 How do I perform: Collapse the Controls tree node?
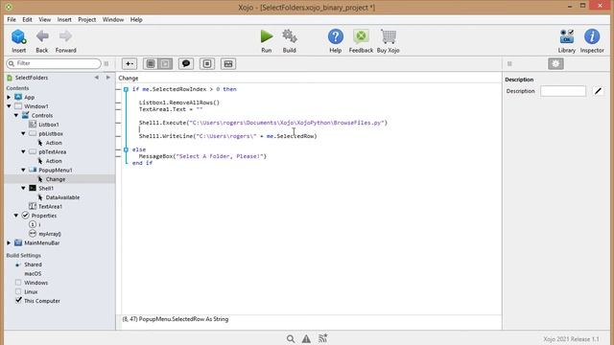pyautogui.click(x=16, y=115)
